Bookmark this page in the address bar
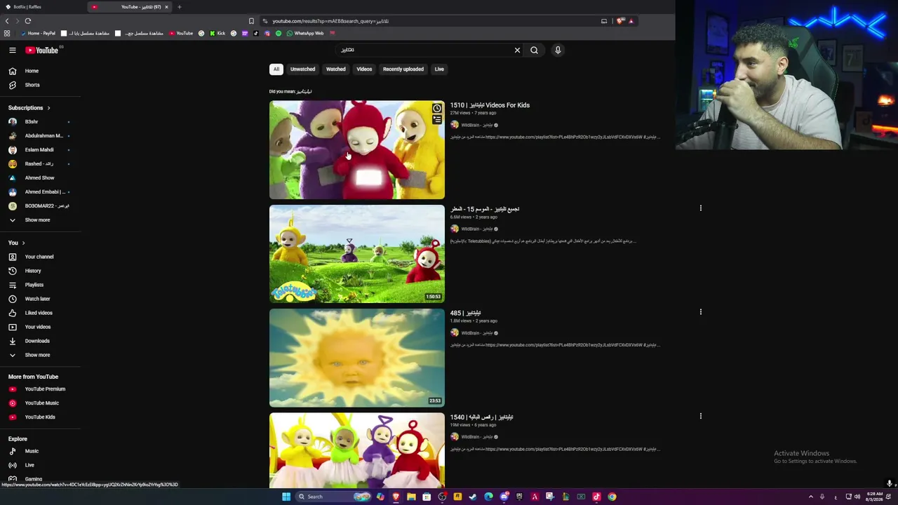898x505 pixels. [x=251, y=21]
